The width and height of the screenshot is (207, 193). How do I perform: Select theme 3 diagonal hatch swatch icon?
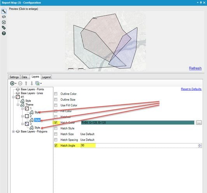coord(27,124)
